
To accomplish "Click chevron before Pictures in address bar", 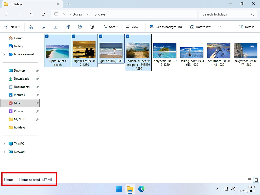I will tap(64, 14).
